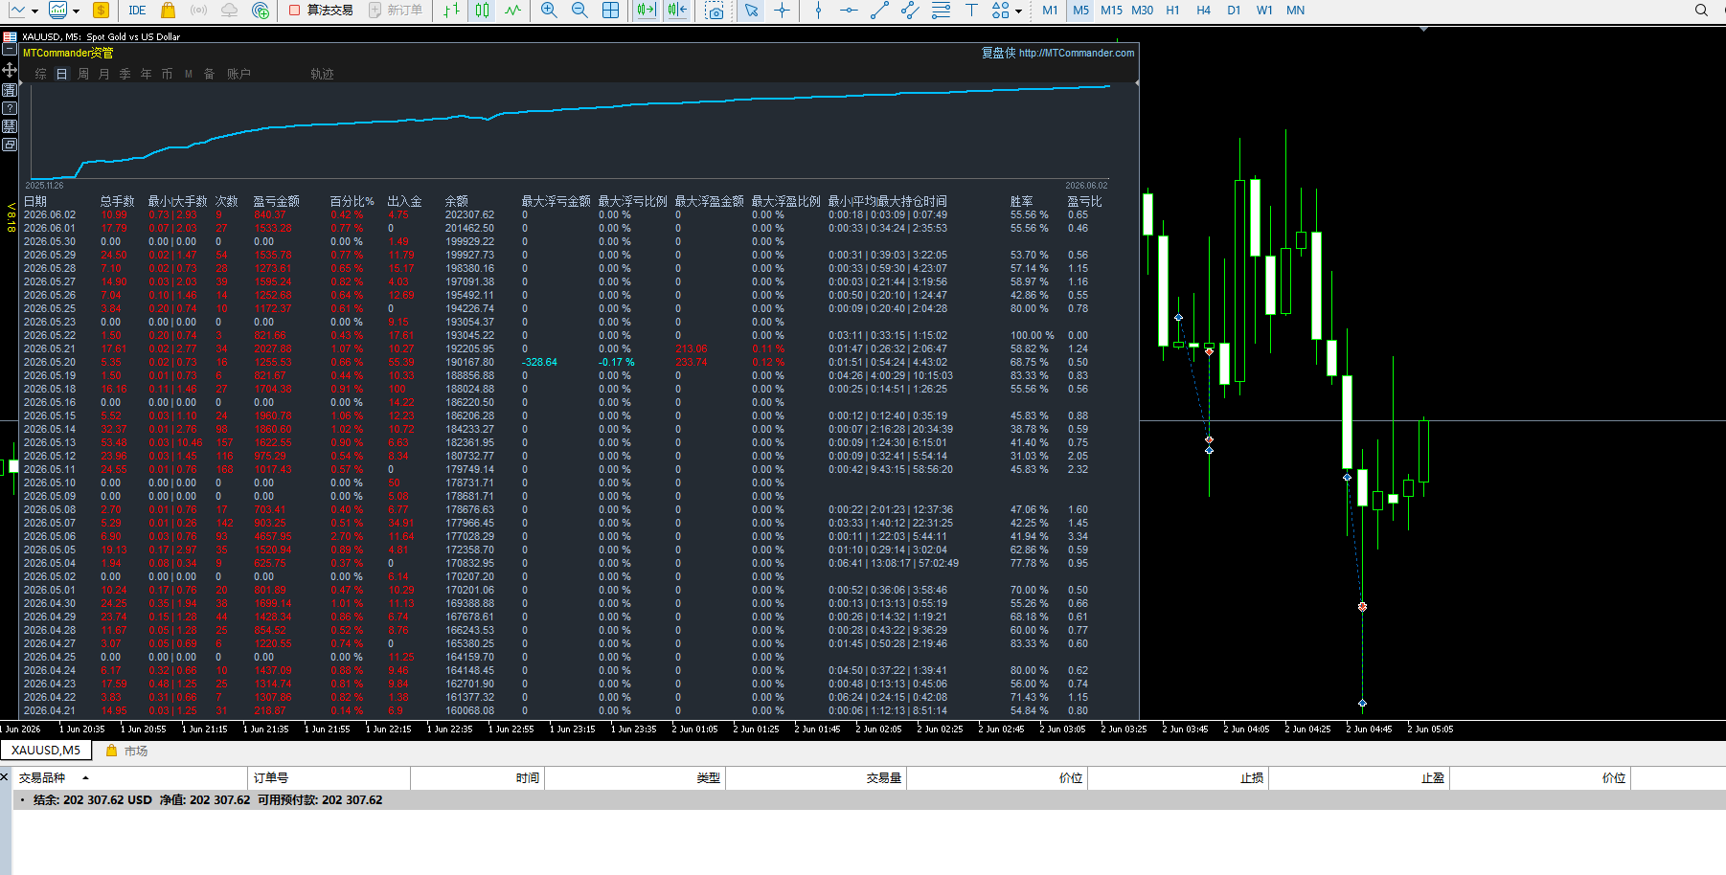Viewport: 1726px width, 875px height.
Task: Select the crosshair tool
Action: (783, 11)
